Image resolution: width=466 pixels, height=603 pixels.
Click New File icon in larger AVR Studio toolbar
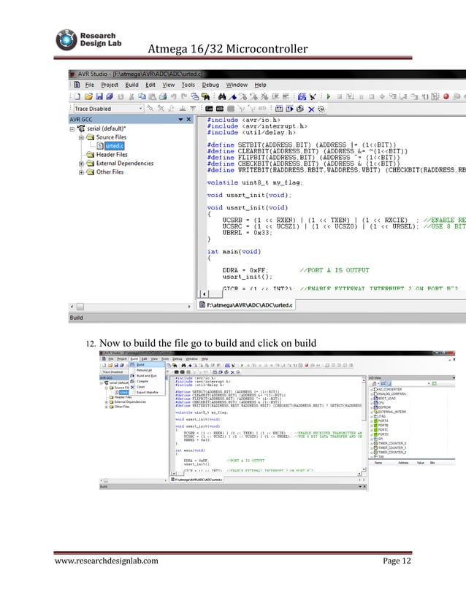[x=77, y=96]
